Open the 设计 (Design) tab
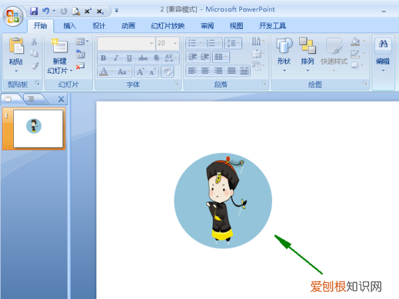The image size is (399, 299). pos(98,26)
